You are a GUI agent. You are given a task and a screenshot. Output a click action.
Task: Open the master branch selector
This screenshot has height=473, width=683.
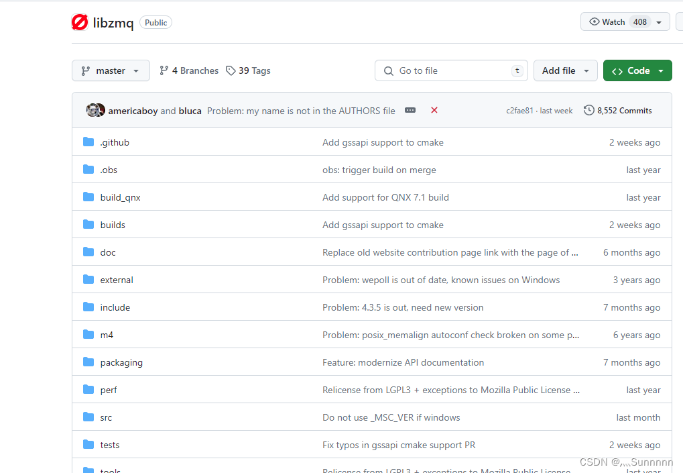tap(111, 70)
